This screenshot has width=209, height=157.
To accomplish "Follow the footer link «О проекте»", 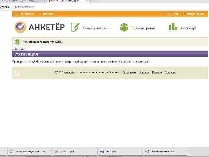I will [129, 72].
